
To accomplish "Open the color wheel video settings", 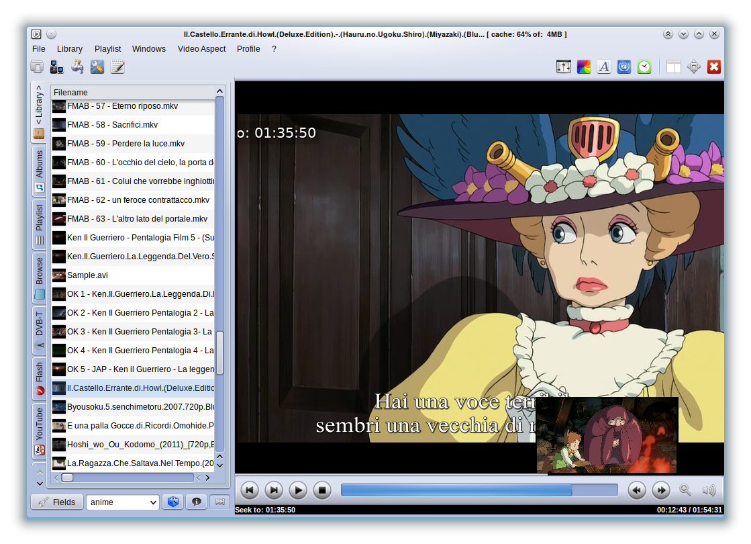I will pyautogui.click(x=584, y=66).
